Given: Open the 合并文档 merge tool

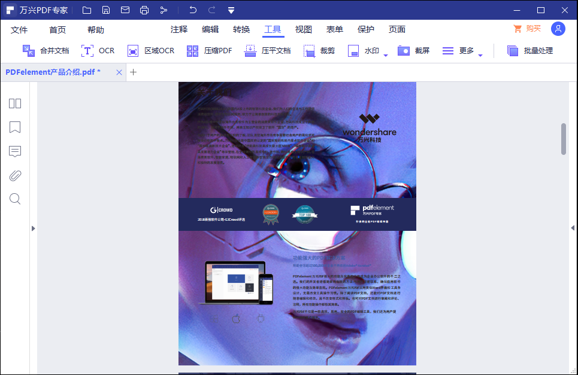Looking at the screenshot, I should (x=46, y=50).
